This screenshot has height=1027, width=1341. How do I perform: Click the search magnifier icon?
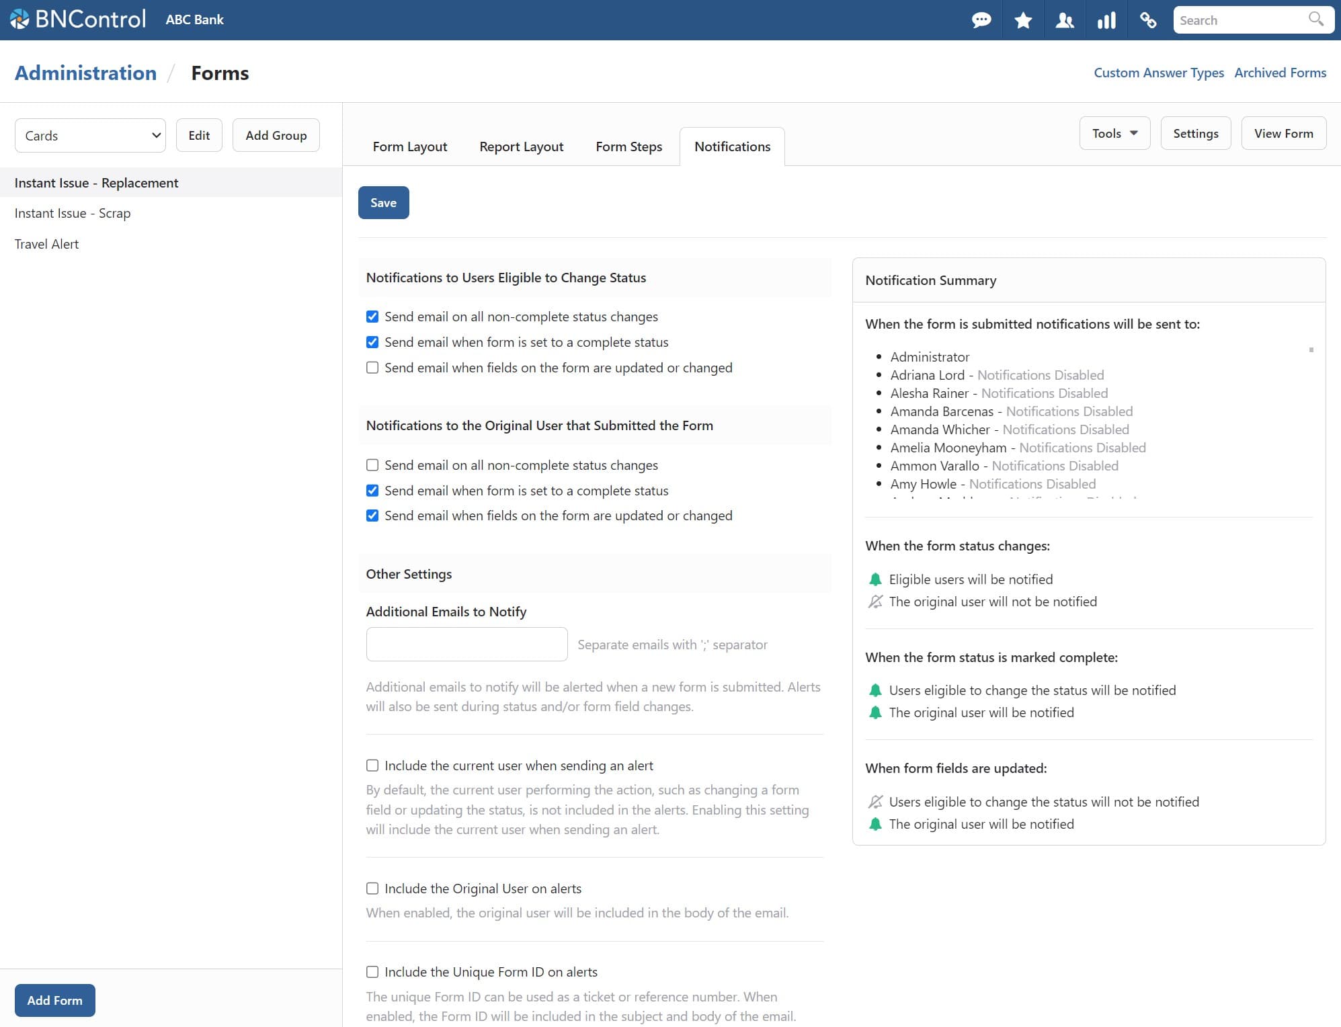pos(1316,19)
